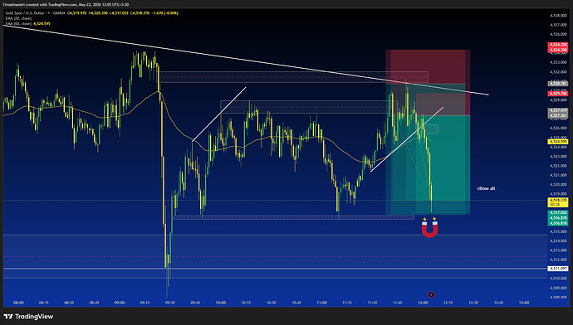Click the 4,510.000 price scale value
The width and height of the screenshot is (573, 325).
[558, 279]
